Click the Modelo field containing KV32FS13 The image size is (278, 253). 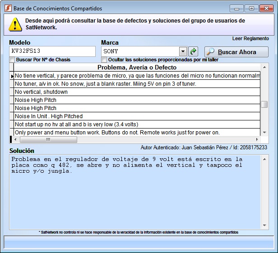tap(52, 51)
